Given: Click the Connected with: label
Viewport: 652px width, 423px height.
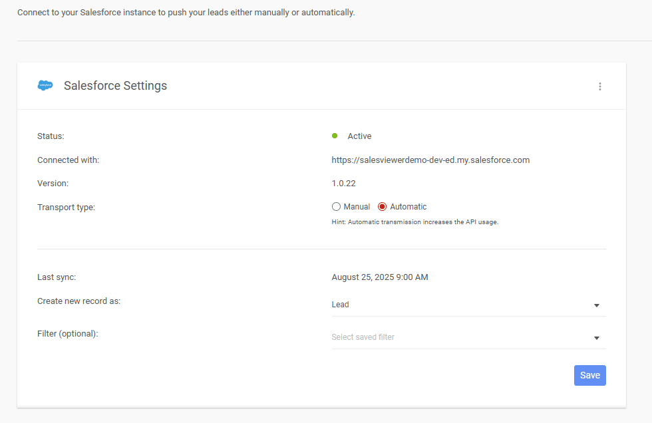Looking at the screenshot, I should 68,160.
